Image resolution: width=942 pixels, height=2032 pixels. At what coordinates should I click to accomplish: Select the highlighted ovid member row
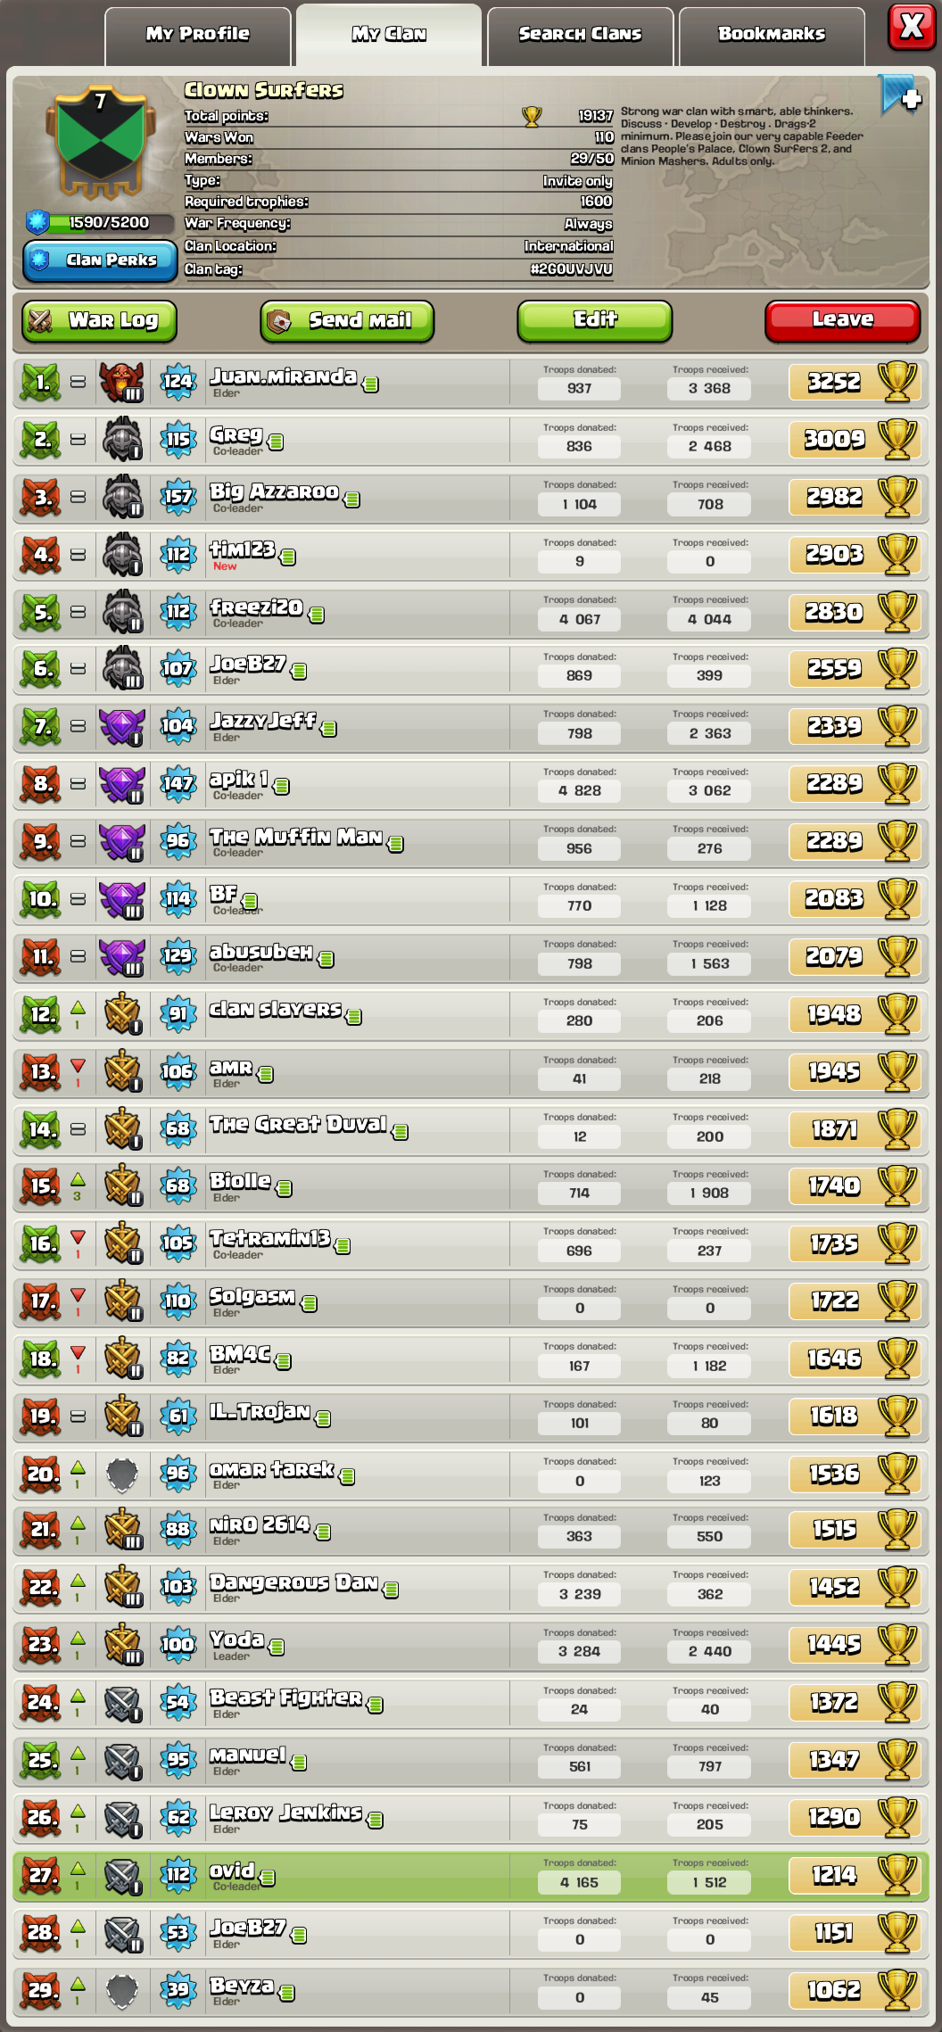coord(471,1875)
